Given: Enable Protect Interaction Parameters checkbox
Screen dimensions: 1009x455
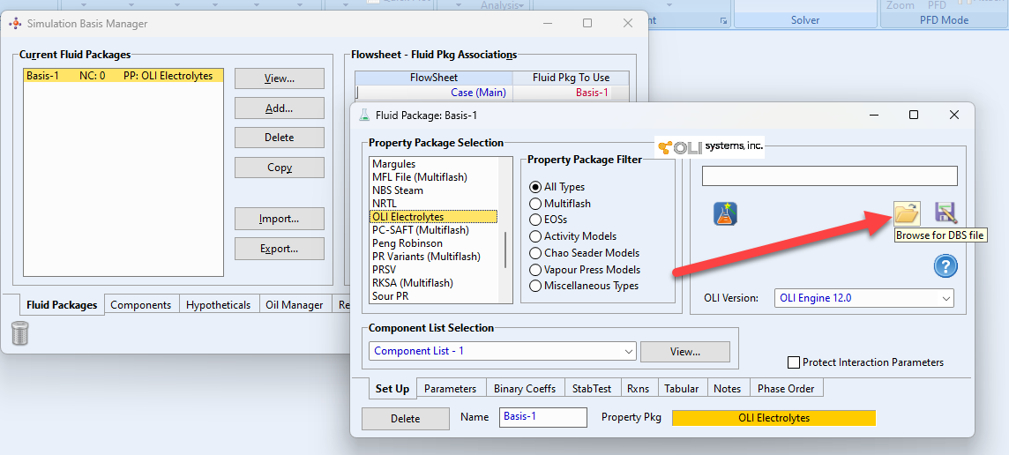Looking at the screenshot, I should click(x=794, y=362).
